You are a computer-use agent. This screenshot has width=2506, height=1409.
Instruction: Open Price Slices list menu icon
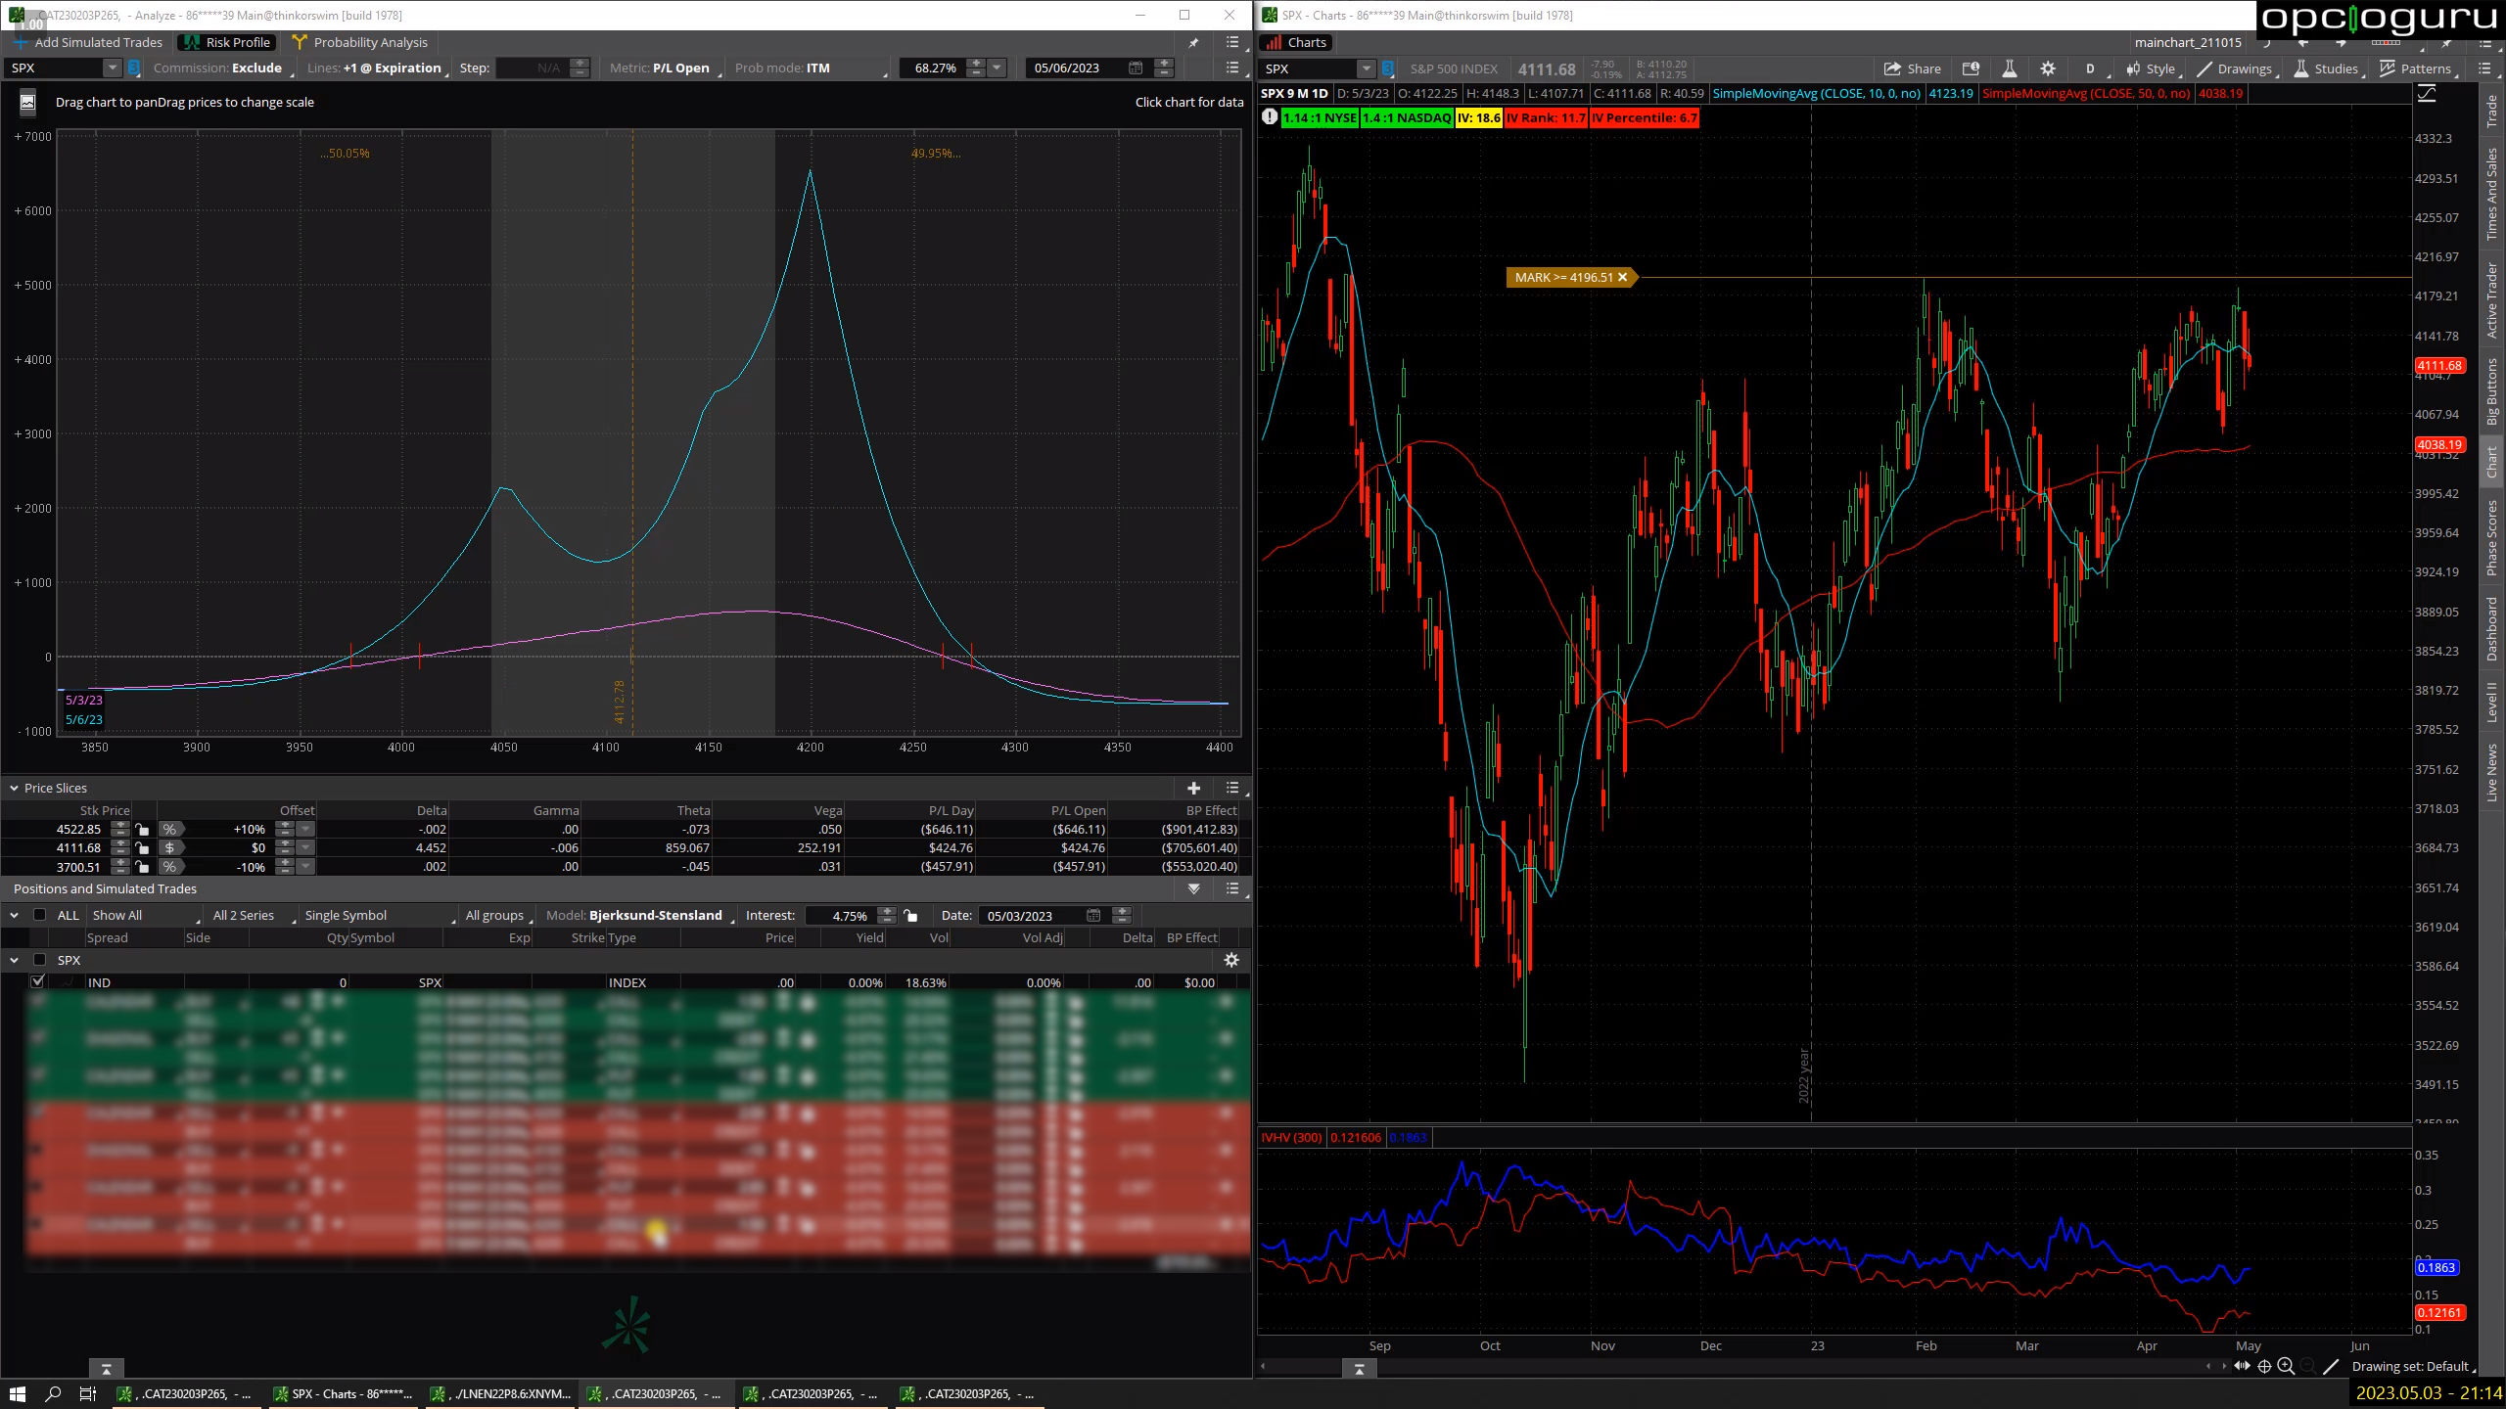tap(1232, 788)
